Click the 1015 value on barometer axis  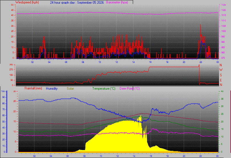pyautogui.click(x=224, y=15)
